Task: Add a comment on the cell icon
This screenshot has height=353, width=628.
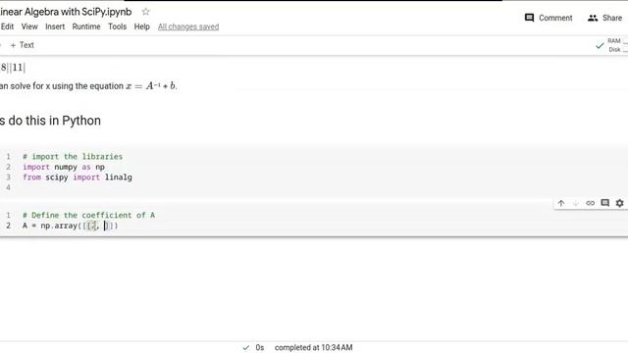Action: [x=604, y=203]
